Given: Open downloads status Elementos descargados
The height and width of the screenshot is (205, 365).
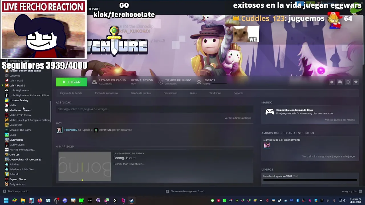Looking at the screenshot, I should 185,191.
